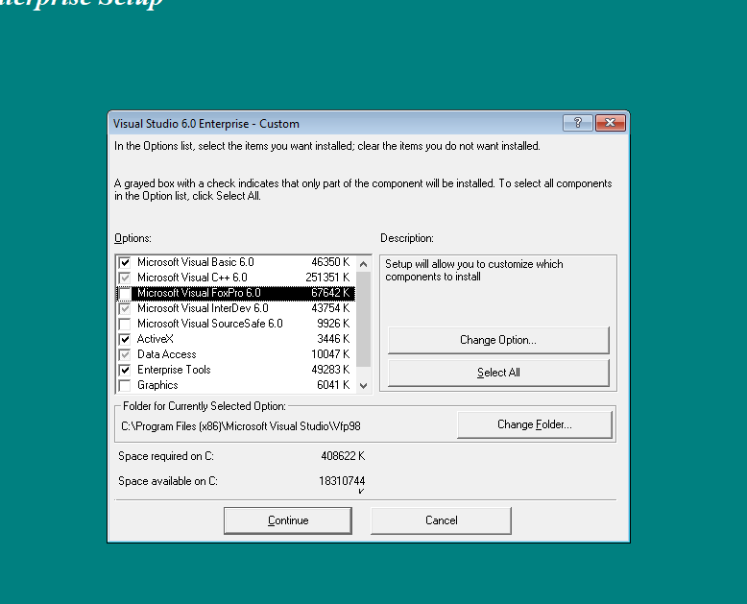Click the options list scroll down arrow
Viewport: 747px width, 604px height.
pos(364,386)
